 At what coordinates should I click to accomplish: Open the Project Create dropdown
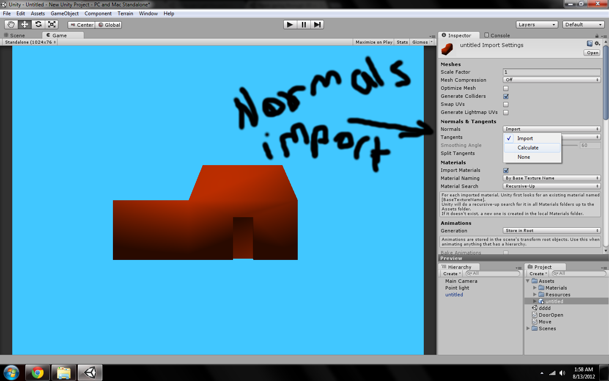tap(538, 274)
